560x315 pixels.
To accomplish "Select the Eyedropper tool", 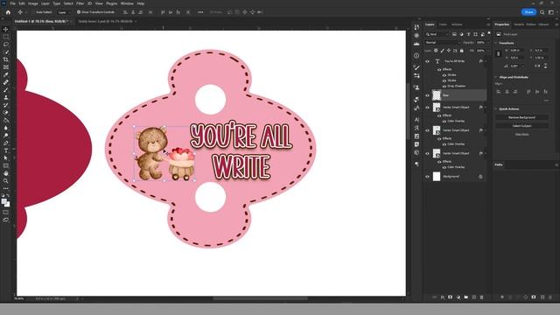I will click(6, 74).
